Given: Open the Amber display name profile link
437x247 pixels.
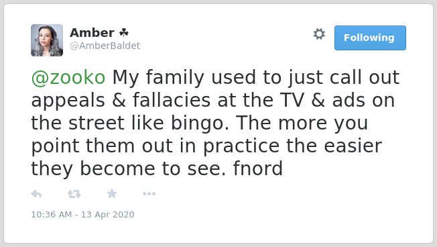Looking at the screenshot, I should tap(92, 33).
